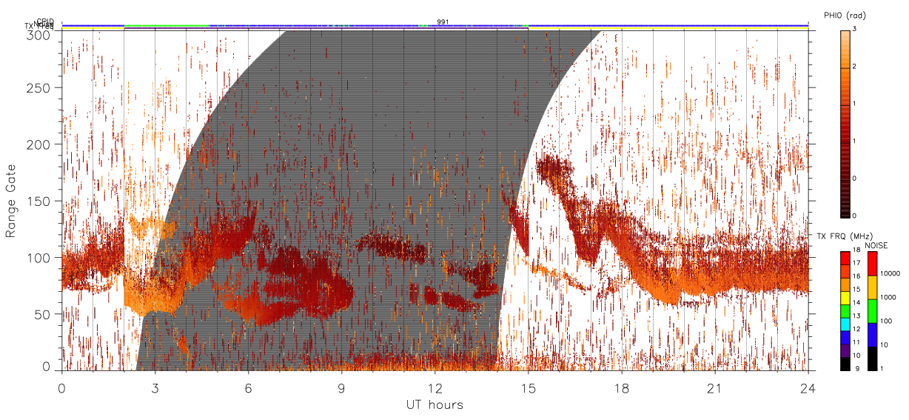Image resolution: width=909 pixels, height=420 pixels.
Task: Click the 18 label on the TX FRQ legend
Action: click(x=856, y=250)
